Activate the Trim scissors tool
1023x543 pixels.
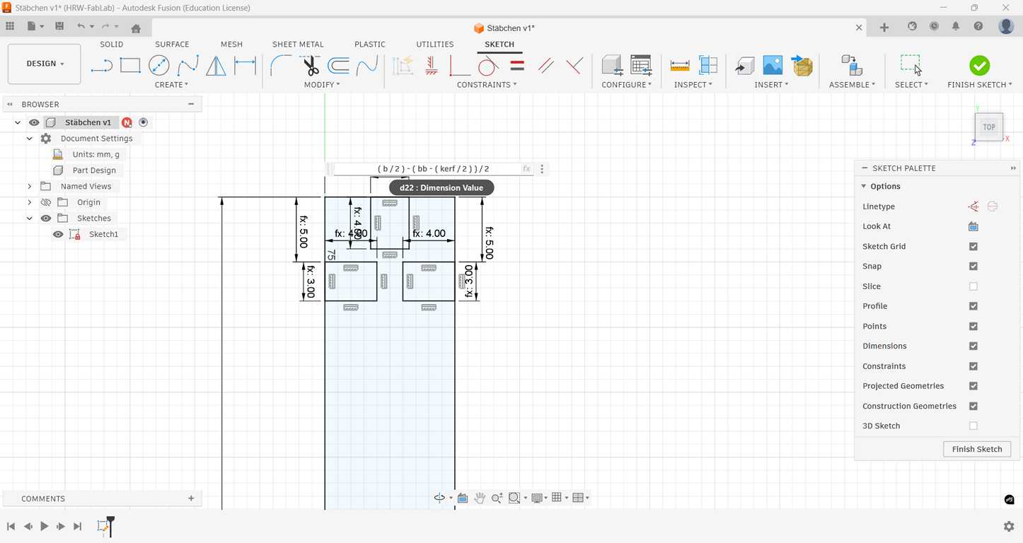click(x=311, y=66)
